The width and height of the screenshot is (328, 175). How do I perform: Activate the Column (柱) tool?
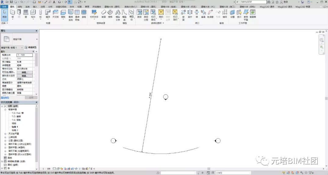(x=40, y=14)
